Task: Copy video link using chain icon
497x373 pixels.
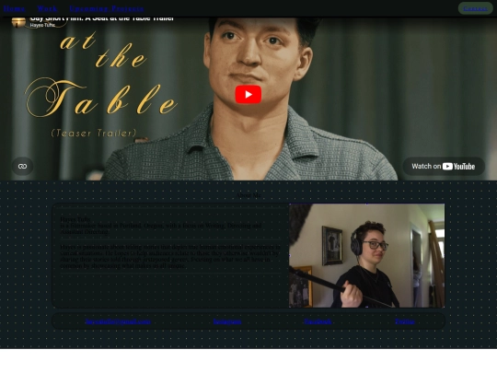Action: point(22,166)
